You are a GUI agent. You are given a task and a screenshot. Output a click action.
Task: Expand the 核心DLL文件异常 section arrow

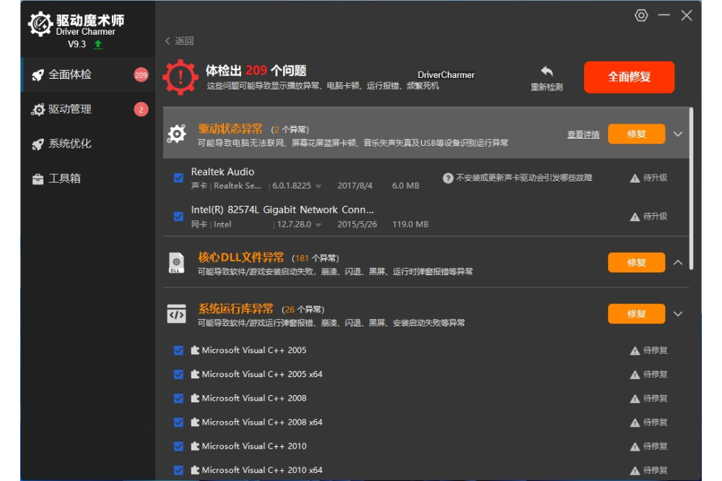[x=678, y=262]
